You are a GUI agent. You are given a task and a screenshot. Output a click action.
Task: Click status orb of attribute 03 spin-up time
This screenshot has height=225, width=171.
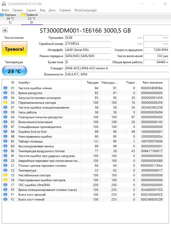5,93
